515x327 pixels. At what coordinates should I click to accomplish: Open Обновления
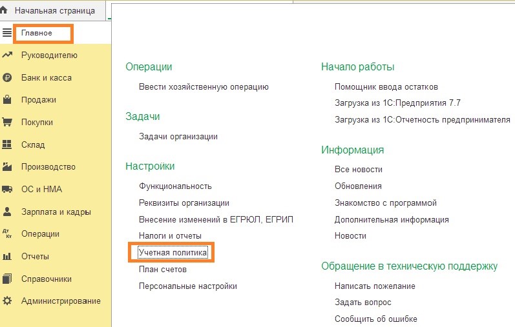pos(358,186)
